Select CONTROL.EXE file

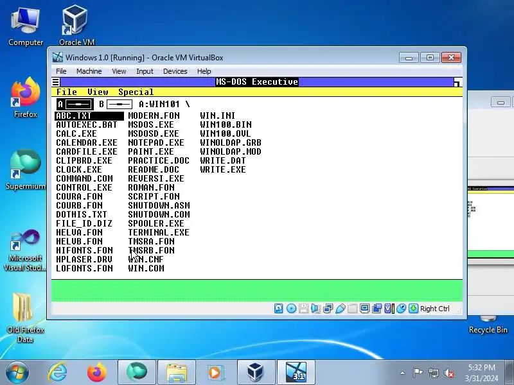tap(84, 187)
